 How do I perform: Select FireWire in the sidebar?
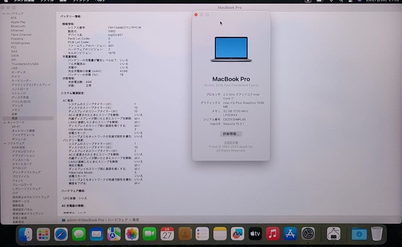coord(17,39)
